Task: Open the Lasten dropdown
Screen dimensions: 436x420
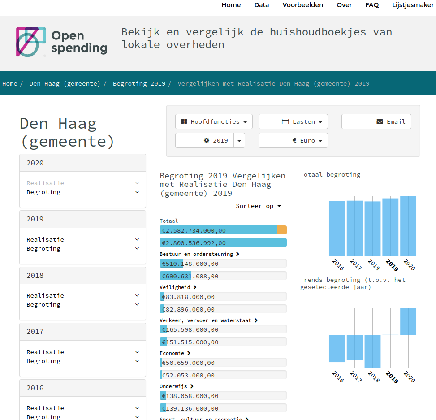Action: point(293,121)
